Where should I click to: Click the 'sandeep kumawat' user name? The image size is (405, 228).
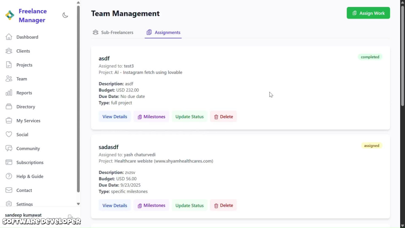click(x=23, y=215)
